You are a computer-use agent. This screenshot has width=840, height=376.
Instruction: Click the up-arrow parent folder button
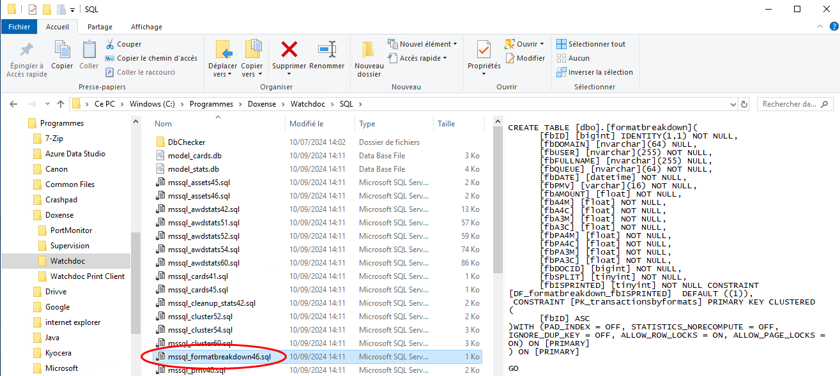click(x=61, y=104)
